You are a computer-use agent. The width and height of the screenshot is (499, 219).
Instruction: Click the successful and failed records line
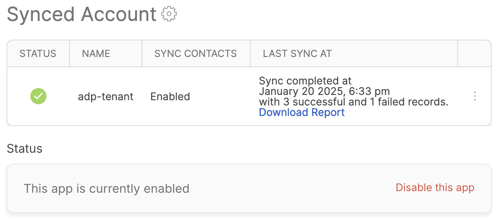point(353,102)
